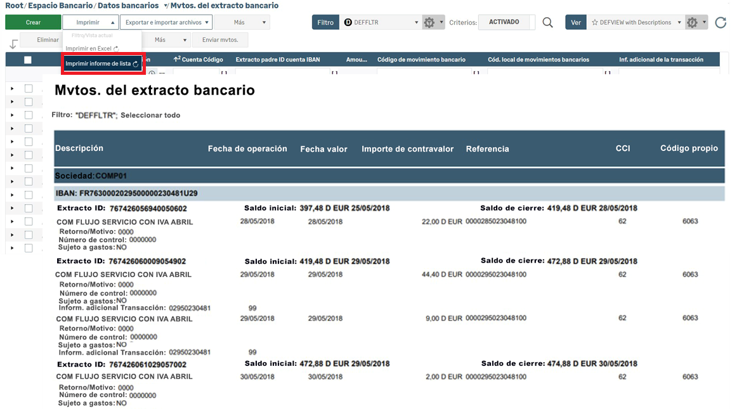
Task: Expand the Exportar e importar archivos dropdown
Action: tap(166, 23)
